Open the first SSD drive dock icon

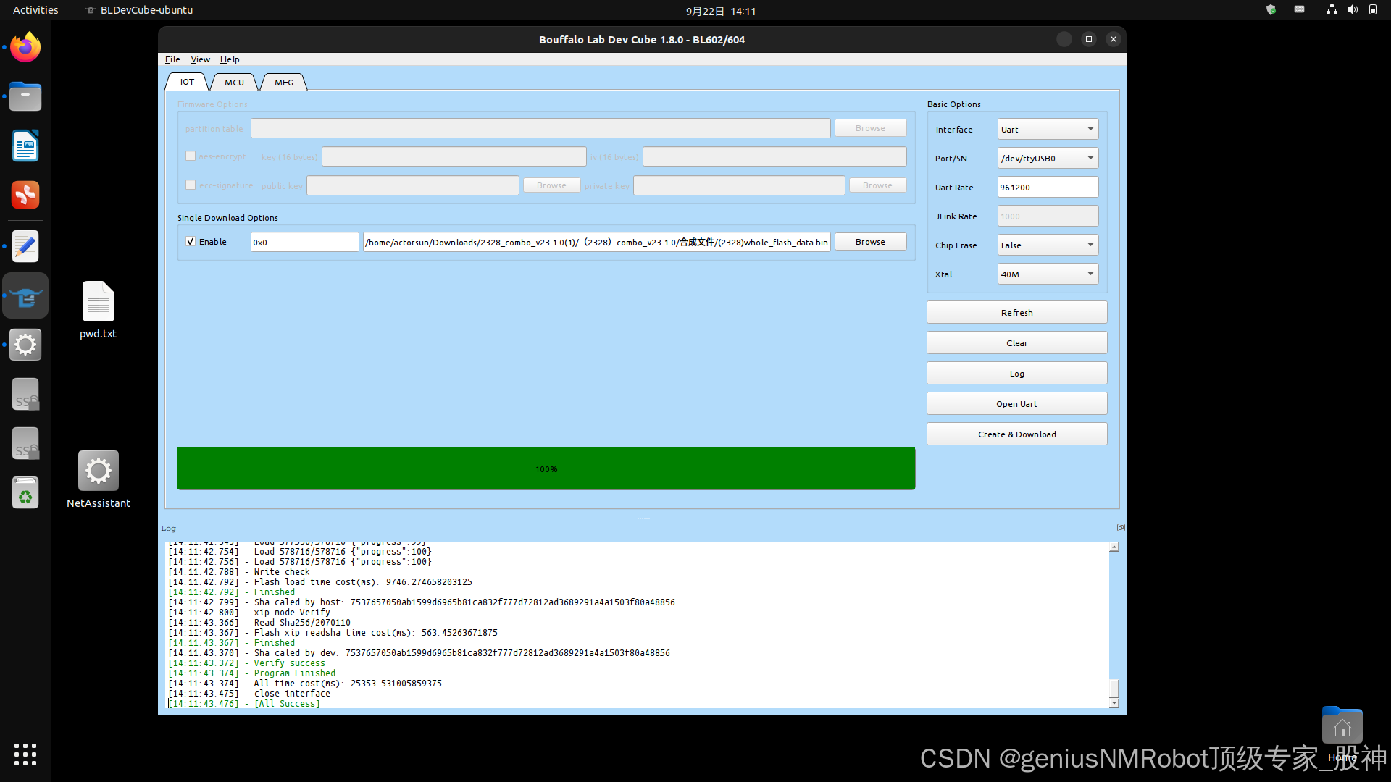tap(25, 395)
